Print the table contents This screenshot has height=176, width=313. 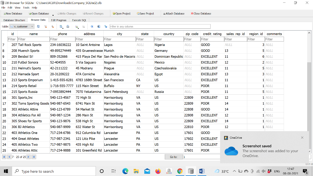[x=68, y=26]
